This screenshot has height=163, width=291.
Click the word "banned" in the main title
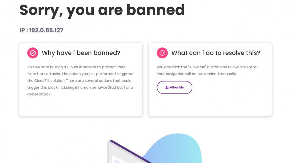(x=155, y=10)
